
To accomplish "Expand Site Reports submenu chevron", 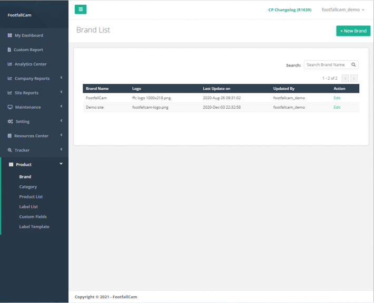I will (61, 92).
